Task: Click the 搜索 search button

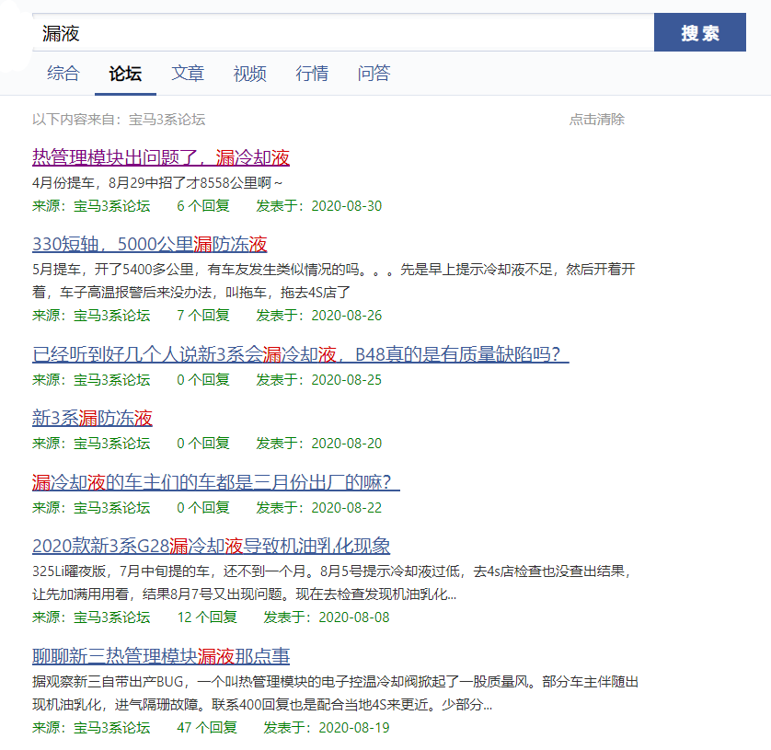Action: point(700,32)
